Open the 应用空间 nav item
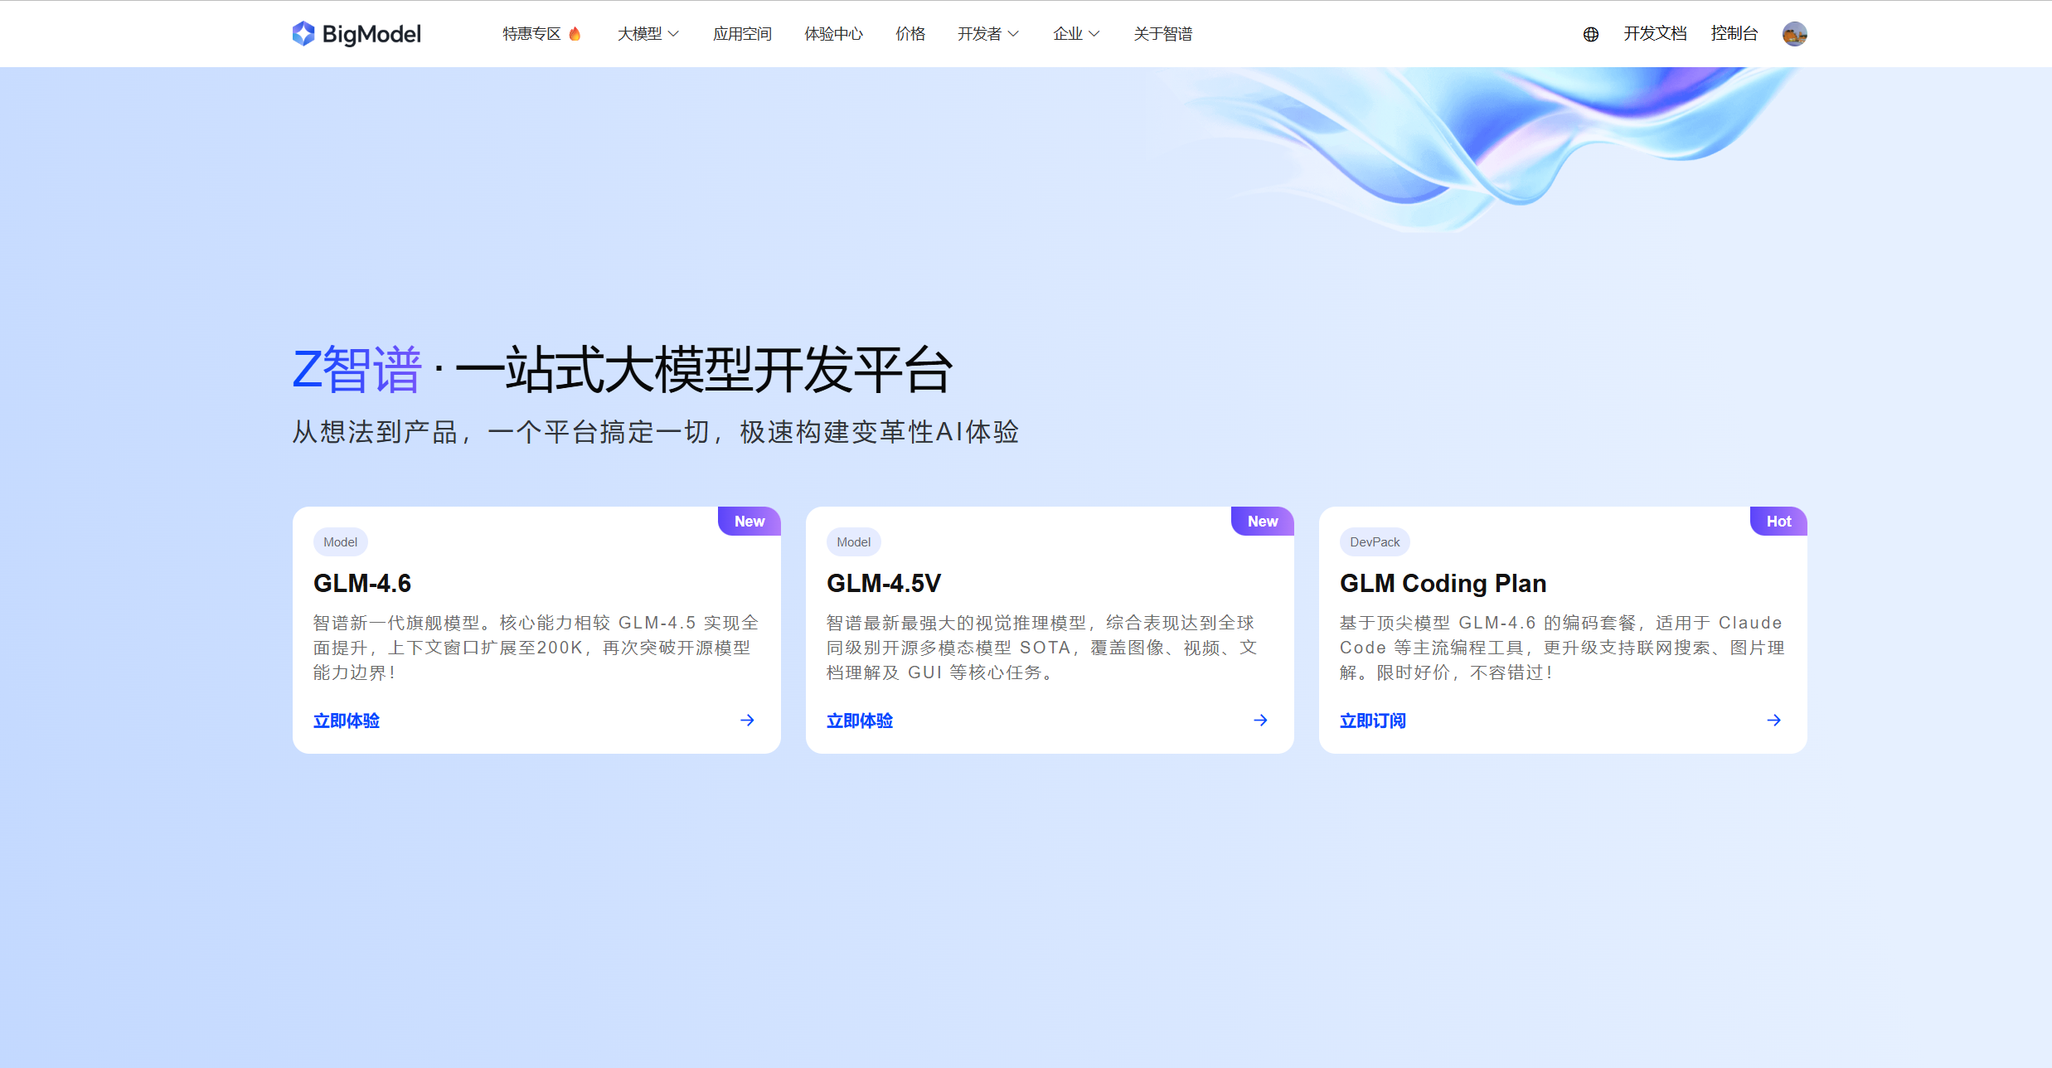 (x=742, y=34)
